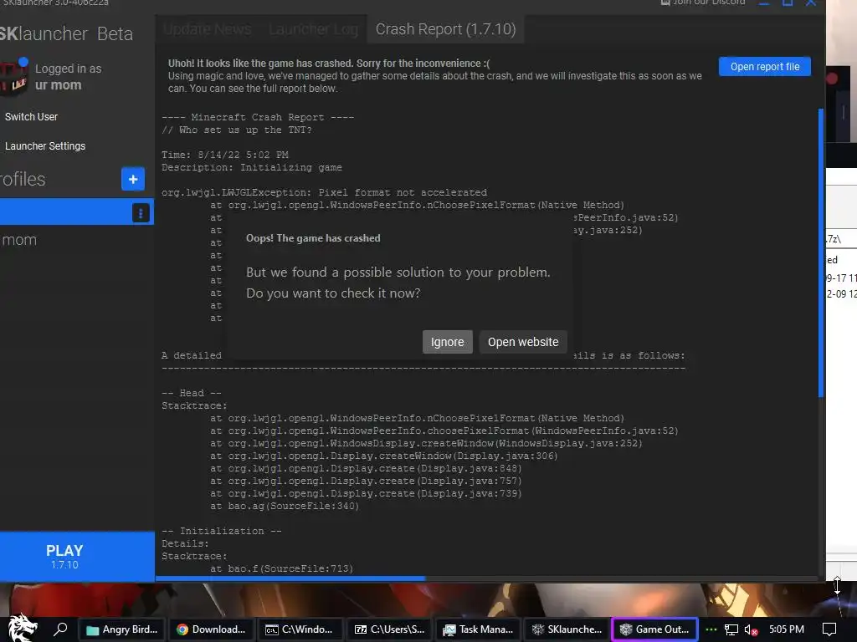Click Open website in crash dialog
Viewport: 857px width, 642px height.
tap(523, 342)
